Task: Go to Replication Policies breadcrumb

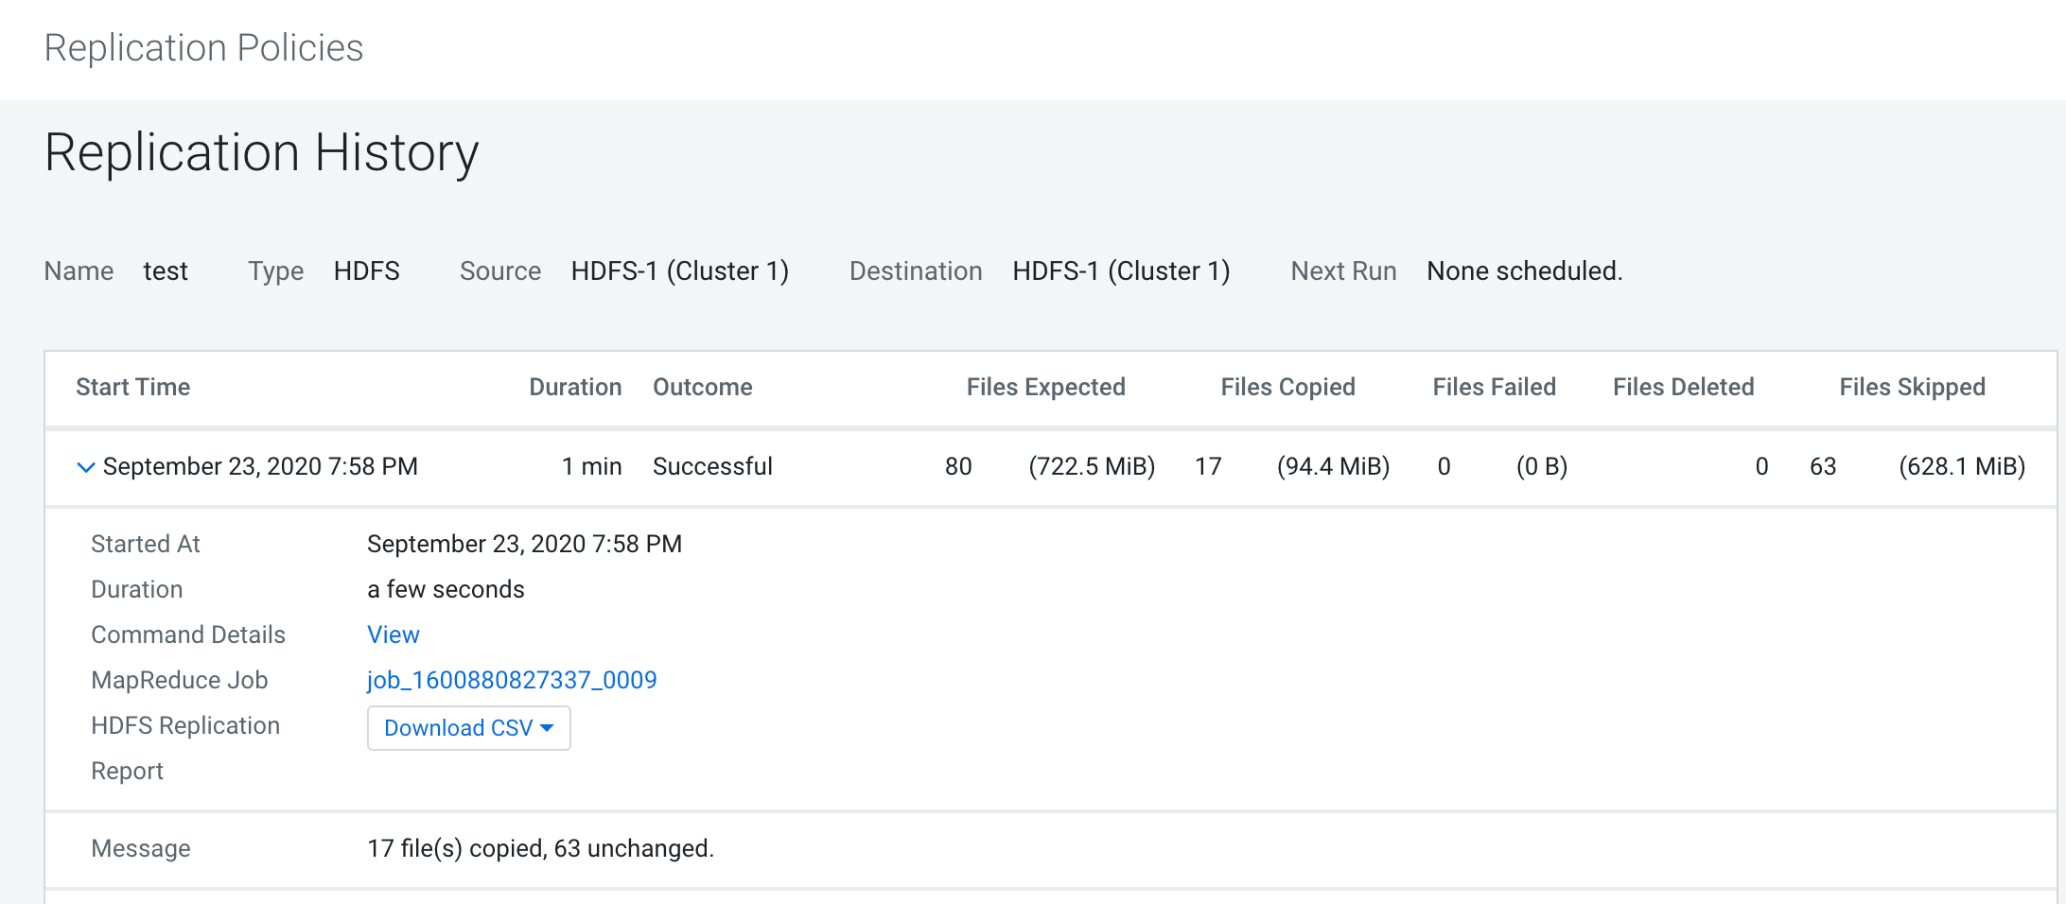Action: coord(203,47)
